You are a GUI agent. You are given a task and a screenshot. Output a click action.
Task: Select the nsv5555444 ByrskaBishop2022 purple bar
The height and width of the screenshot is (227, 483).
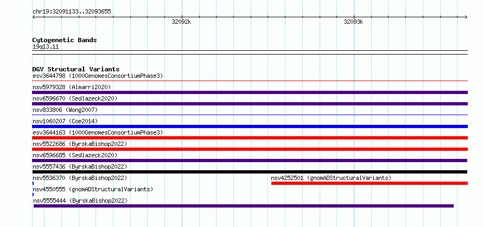coord(243,206)
